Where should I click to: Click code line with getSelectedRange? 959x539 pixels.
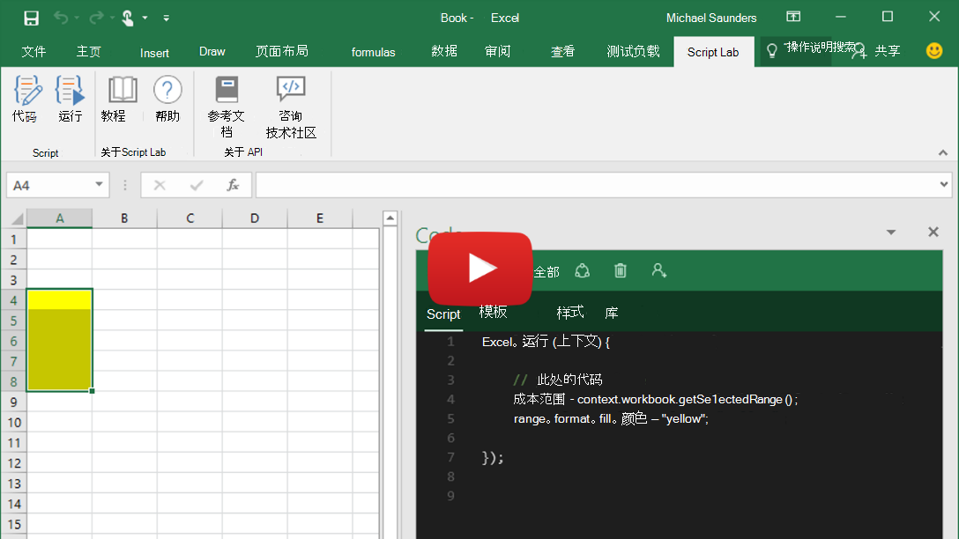click(x=656, y=400)
